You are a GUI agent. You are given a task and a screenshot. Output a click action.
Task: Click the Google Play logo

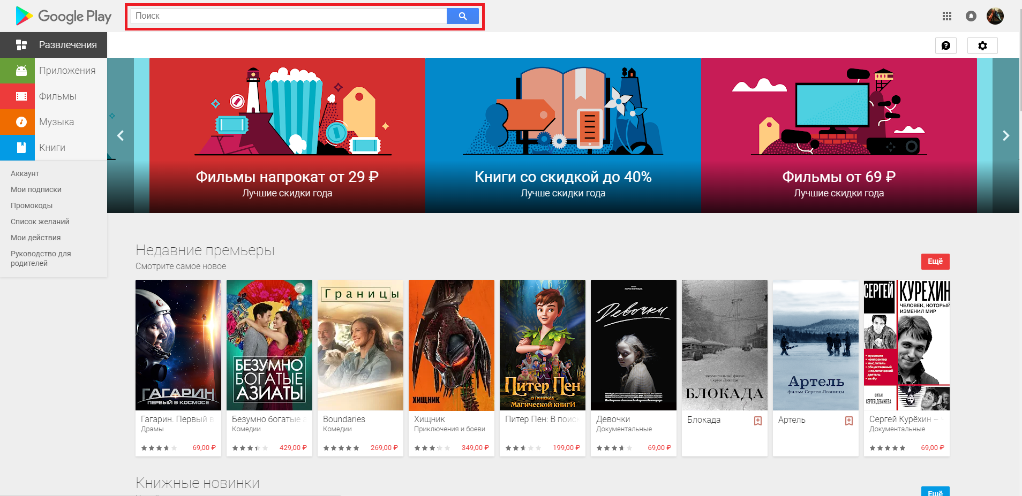tap(64, 16)
